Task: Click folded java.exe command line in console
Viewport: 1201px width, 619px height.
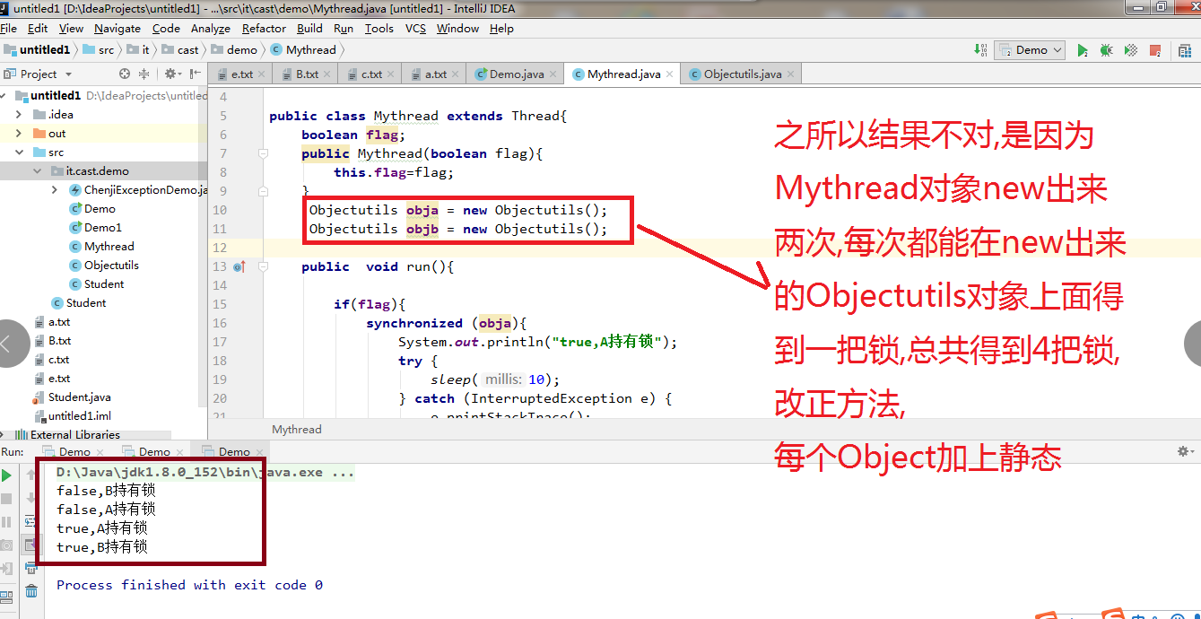Action: (205, 472)
